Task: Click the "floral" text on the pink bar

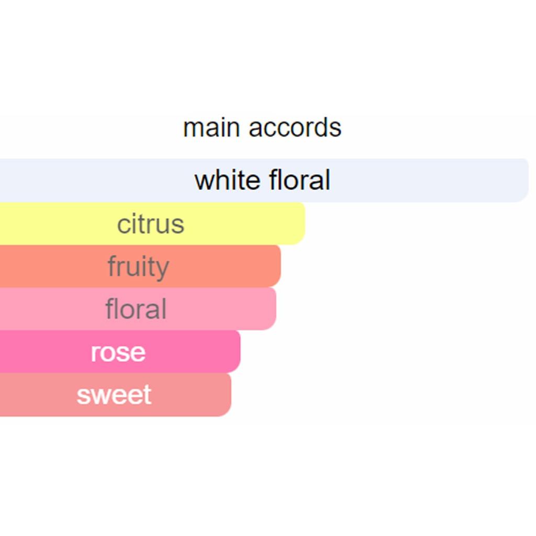Action: [x=136, y=309]
